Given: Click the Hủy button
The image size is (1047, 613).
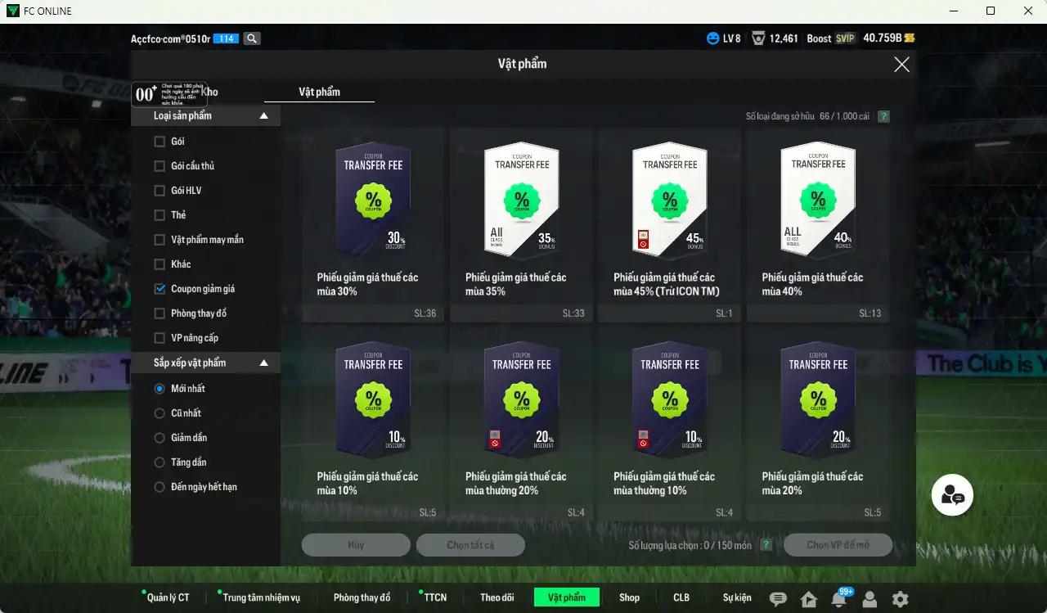Looking at the screenshot, I should point(356,545).
